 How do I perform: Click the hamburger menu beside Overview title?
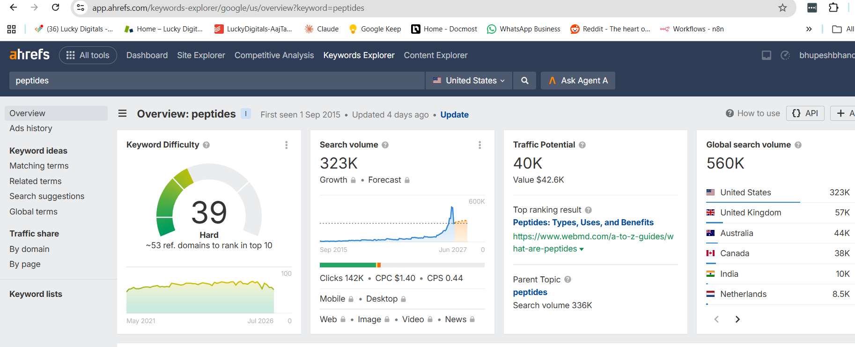(123, 113)
